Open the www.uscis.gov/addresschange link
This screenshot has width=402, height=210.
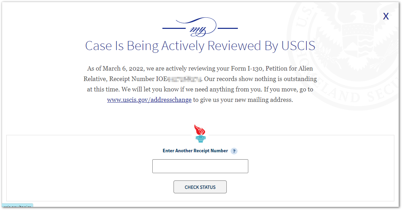click(x=149, y=100)
